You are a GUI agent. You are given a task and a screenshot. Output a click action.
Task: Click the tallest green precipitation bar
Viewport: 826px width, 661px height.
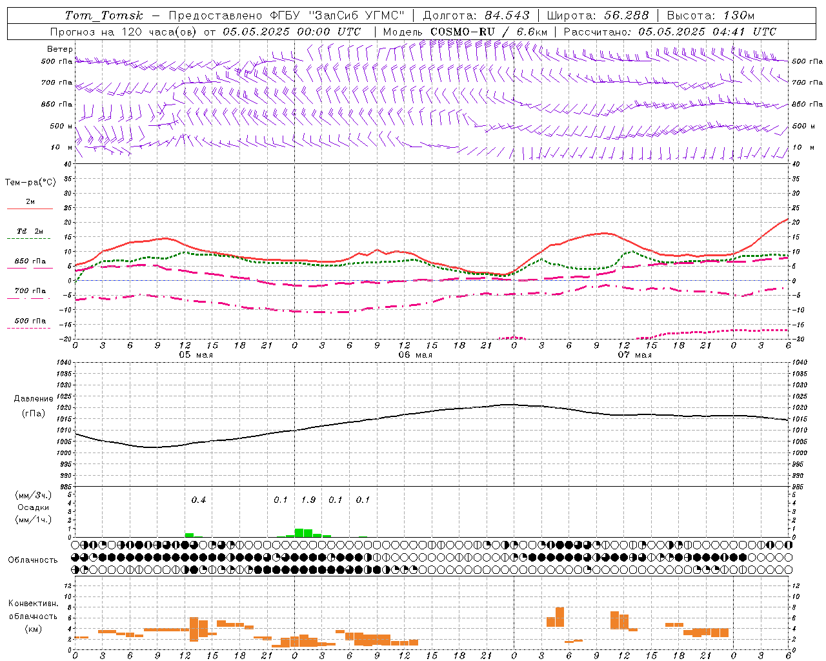click(299, 533)
